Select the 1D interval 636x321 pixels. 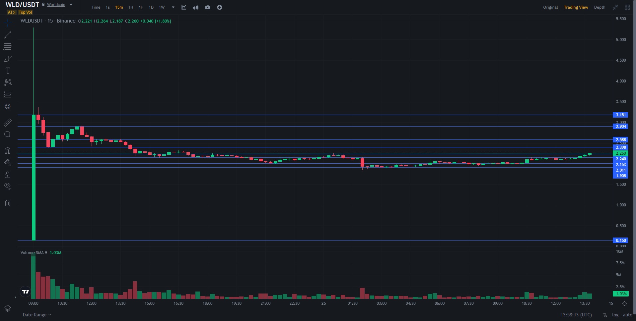point(151,7)
